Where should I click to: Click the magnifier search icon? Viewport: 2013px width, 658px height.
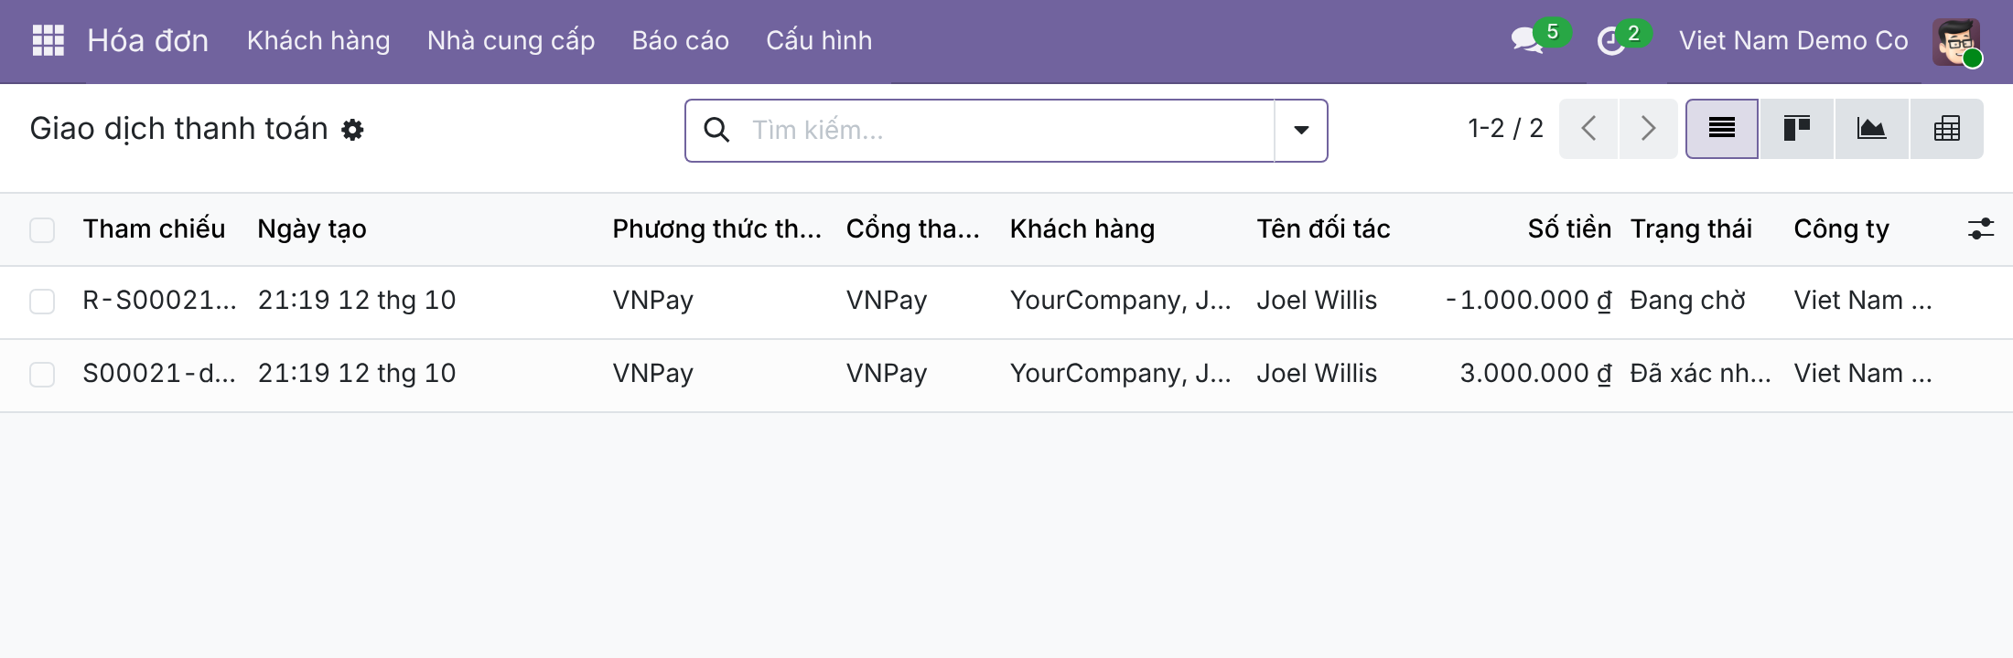pyautogui.click(x=716, y=130)
